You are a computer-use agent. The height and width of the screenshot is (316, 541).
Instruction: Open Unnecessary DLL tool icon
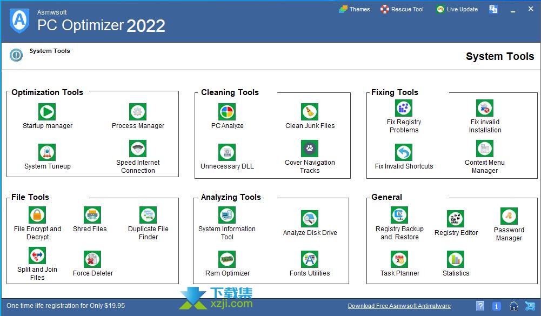227,152
